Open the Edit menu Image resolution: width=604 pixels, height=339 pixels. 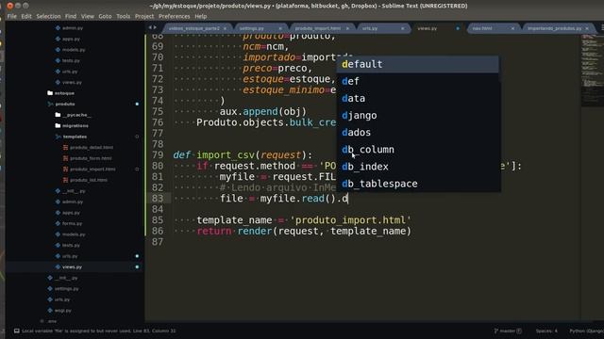point(26,16)
